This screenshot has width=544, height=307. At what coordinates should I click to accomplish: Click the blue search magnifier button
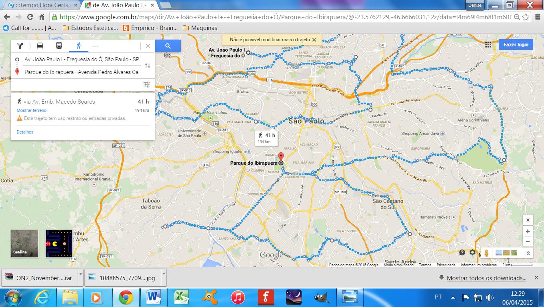[x=168, y=46]
